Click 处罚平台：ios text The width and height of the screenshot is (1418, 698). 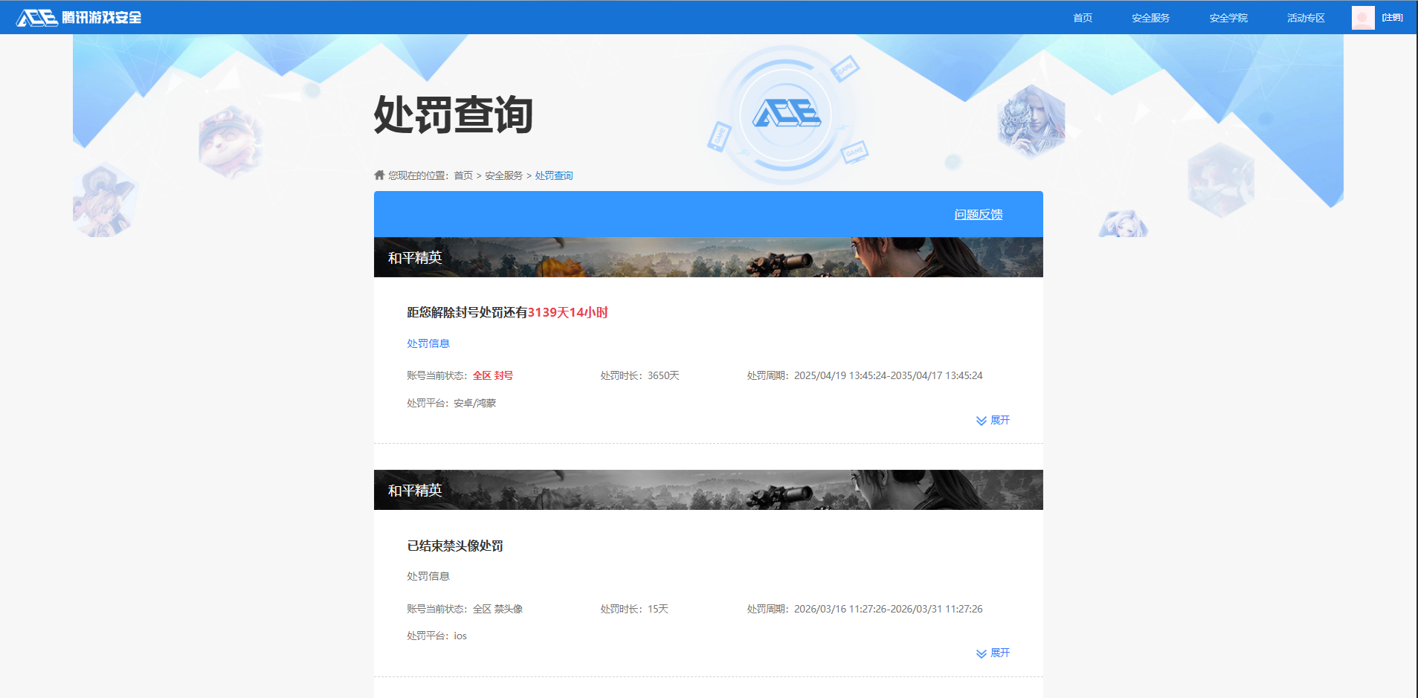pos(437,636)
